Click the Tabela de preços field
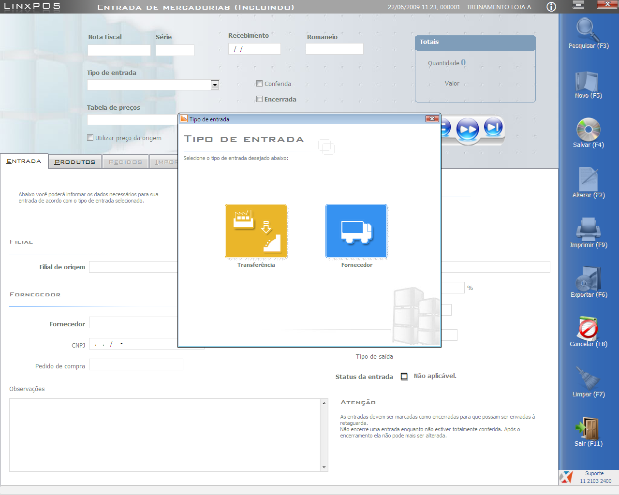 133,119
